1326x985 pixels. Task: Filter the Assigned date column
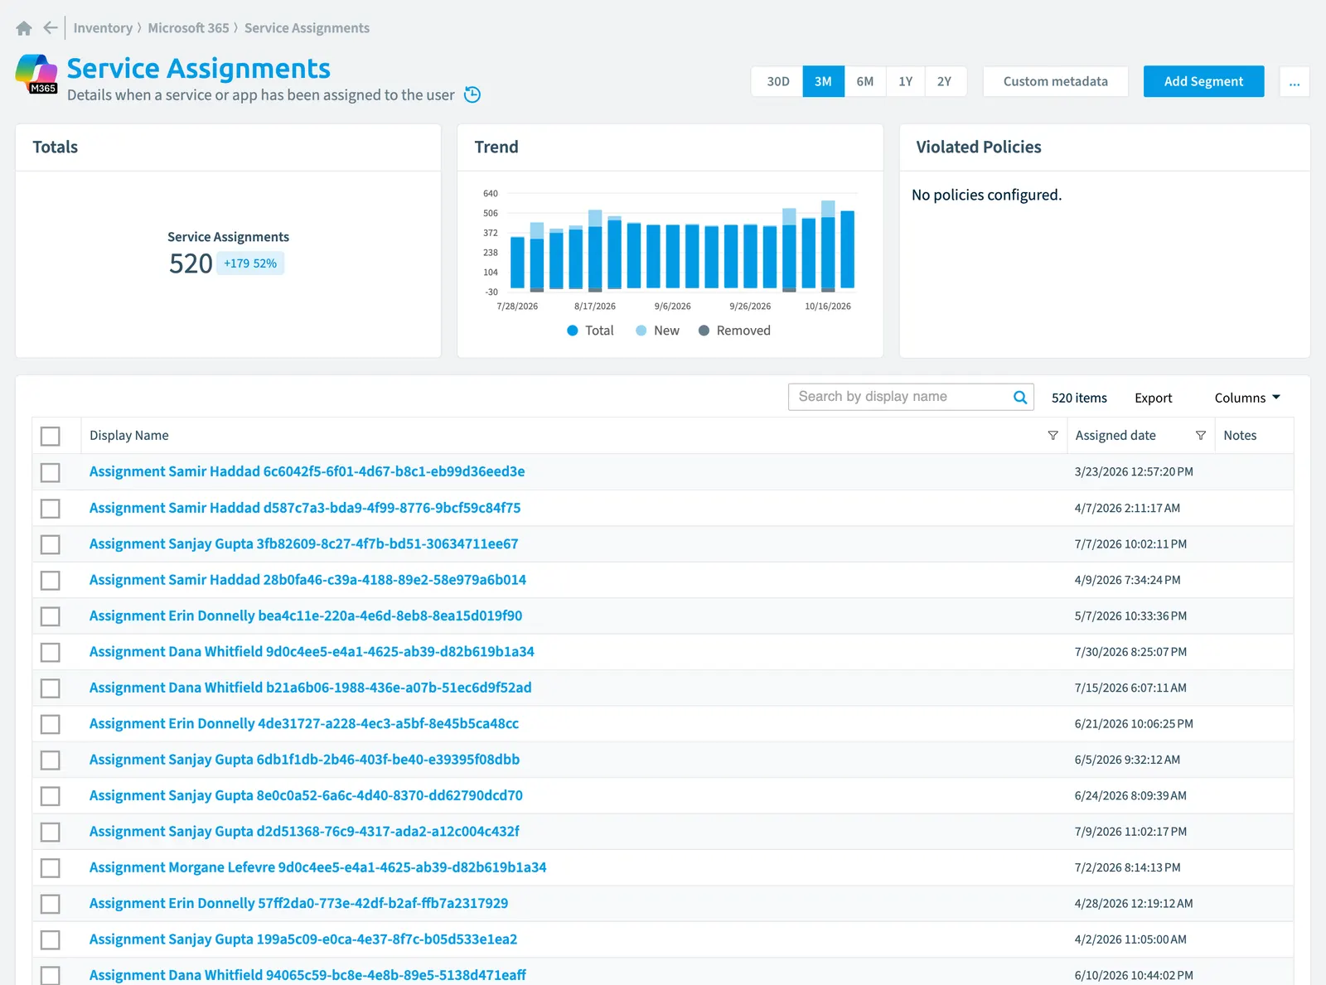tap(1200, 436)
